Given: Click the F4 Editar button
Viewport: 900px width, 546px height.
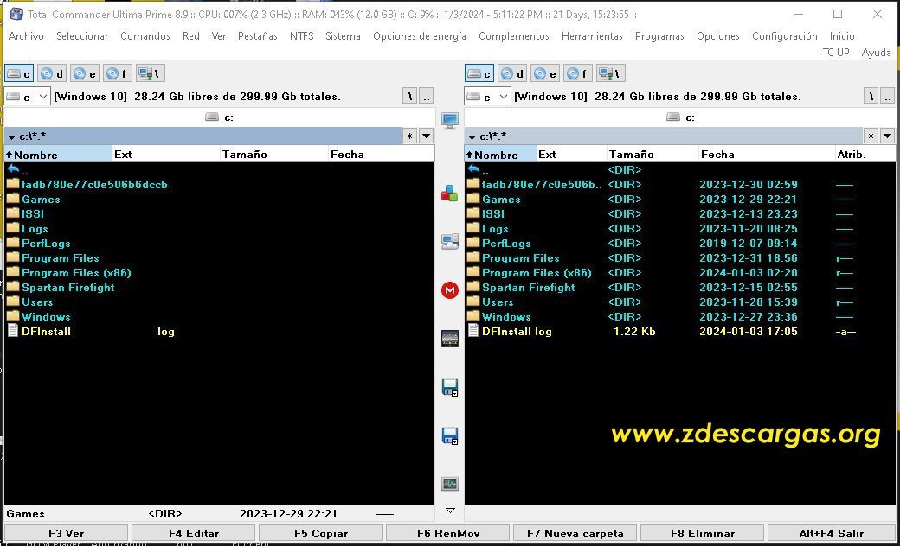Looking at the screenshot, I should (194, 533).
